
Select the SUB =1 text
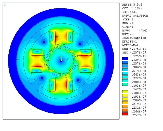pos(128,23)
